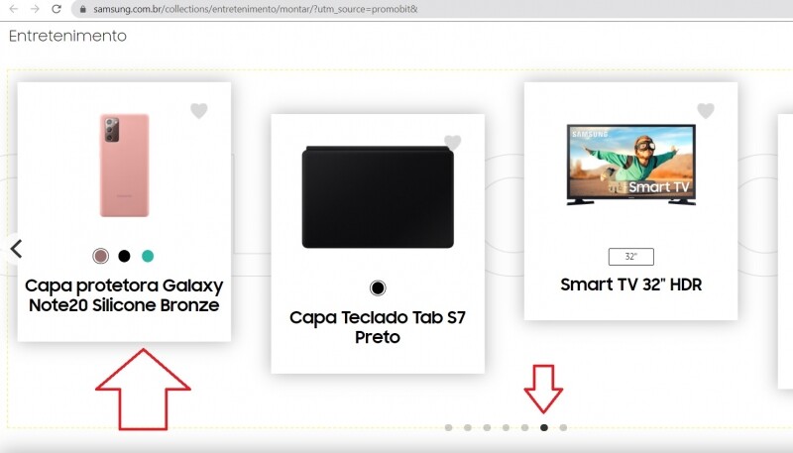Jump to the first carousel pagination dot

point(448,428)
